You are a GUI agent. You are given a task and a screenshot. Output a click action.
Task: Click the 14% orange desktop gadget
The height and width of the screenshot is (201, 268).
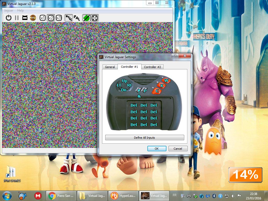tap(245, 175)
